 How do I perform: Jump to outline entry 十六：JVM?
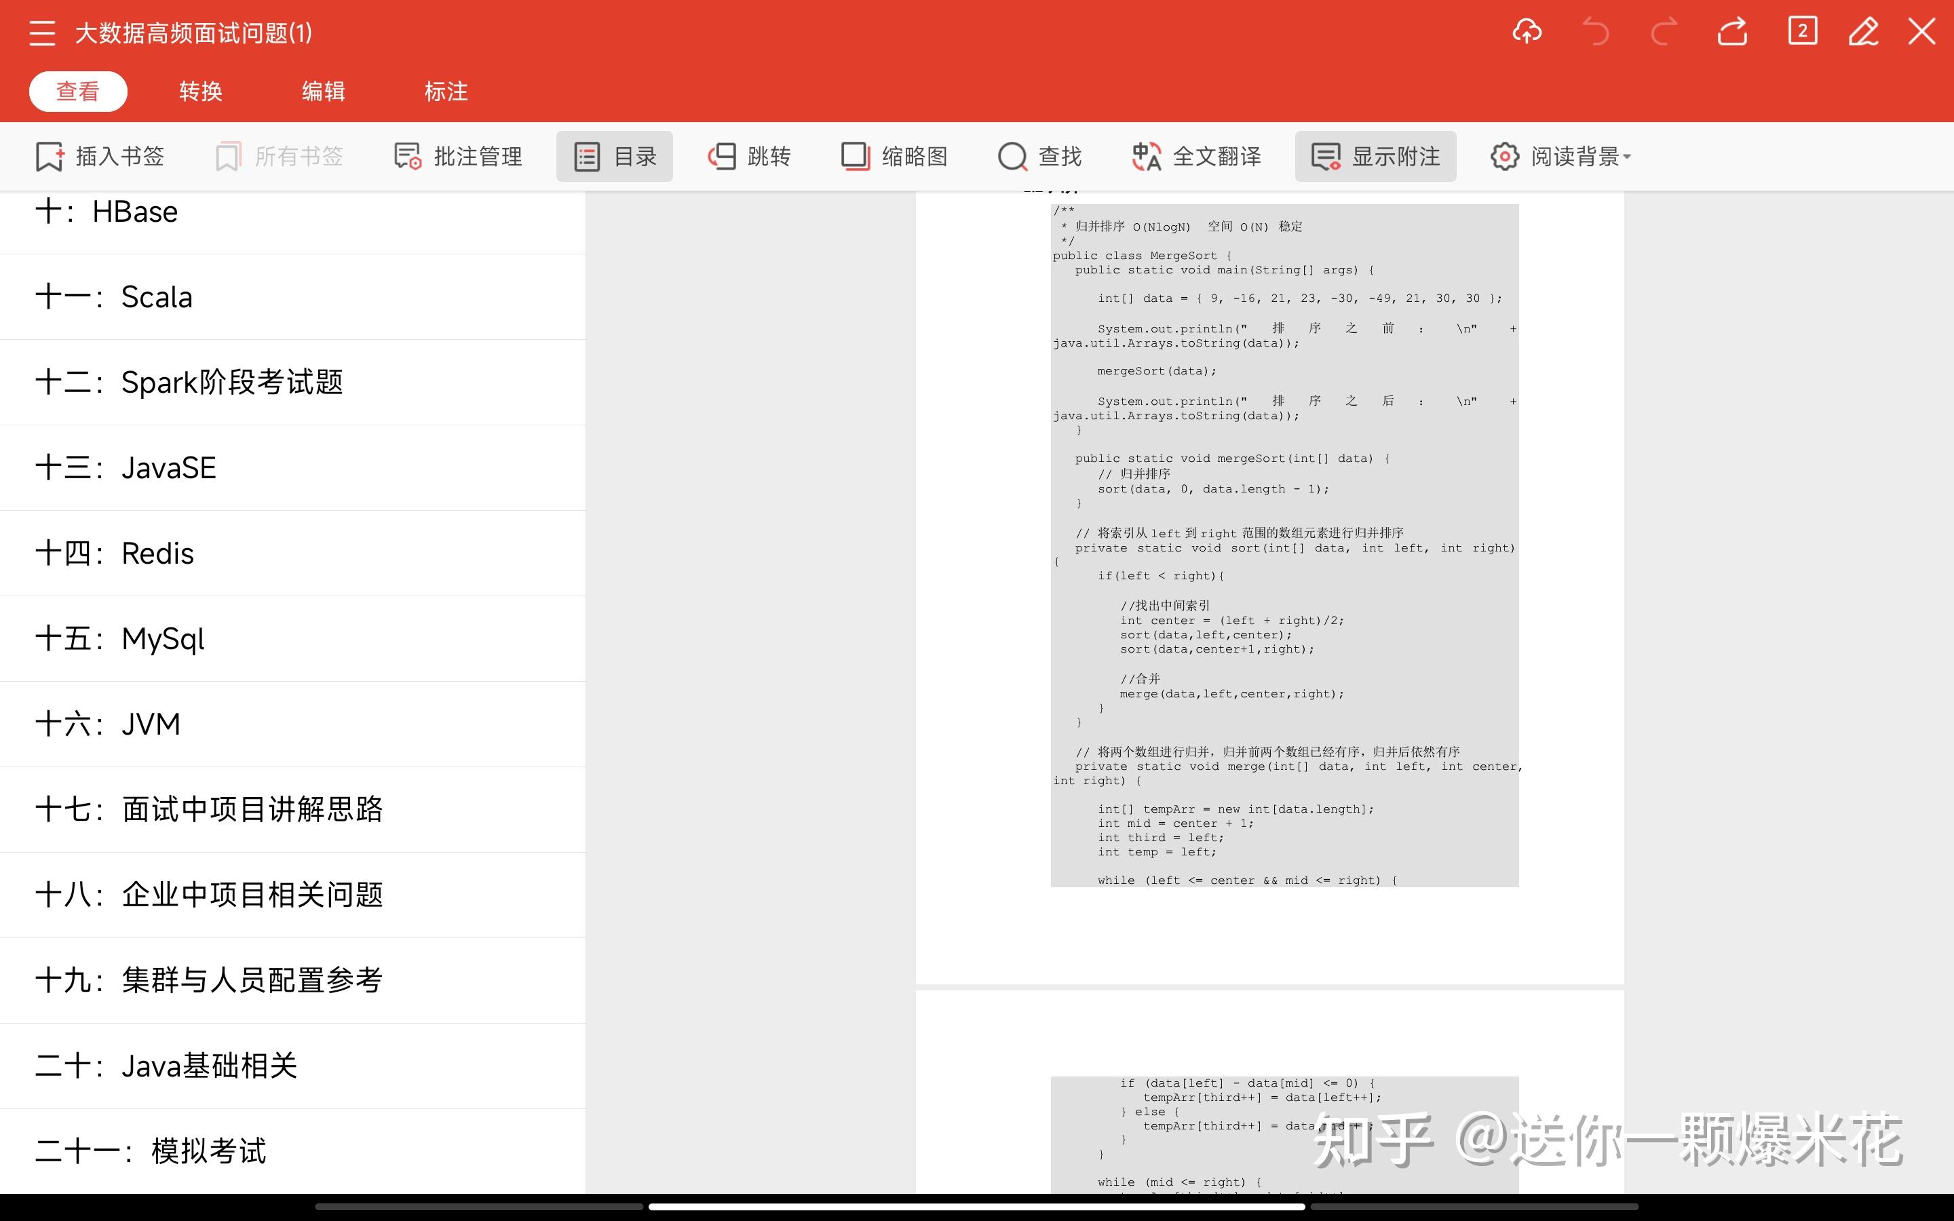point(292,724)
